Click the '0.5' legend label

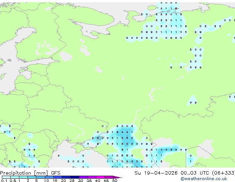(13, 181)
